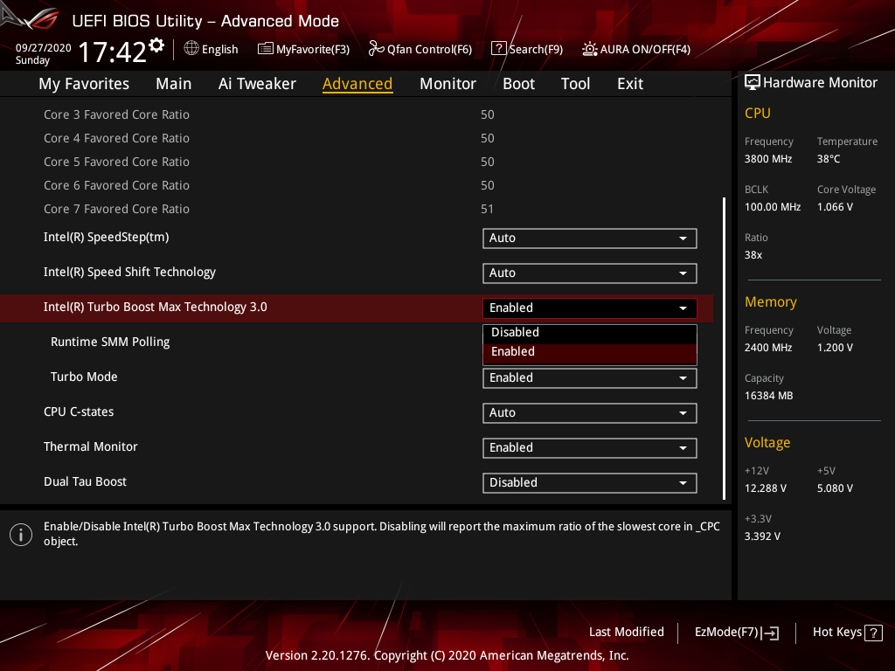Open Turbo Mode dropdown
Viewport: 895px width, 671px height.
point(590,377)
